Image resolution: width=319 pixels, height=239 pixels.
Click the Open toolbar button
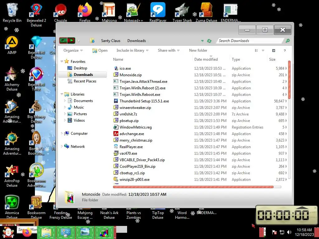[x=100, y=50]
